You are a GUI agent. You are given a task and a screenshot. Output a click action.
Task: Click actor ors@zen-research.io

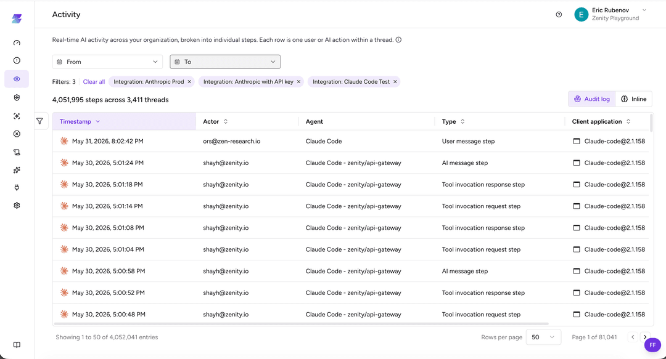(x=231, y=141)
